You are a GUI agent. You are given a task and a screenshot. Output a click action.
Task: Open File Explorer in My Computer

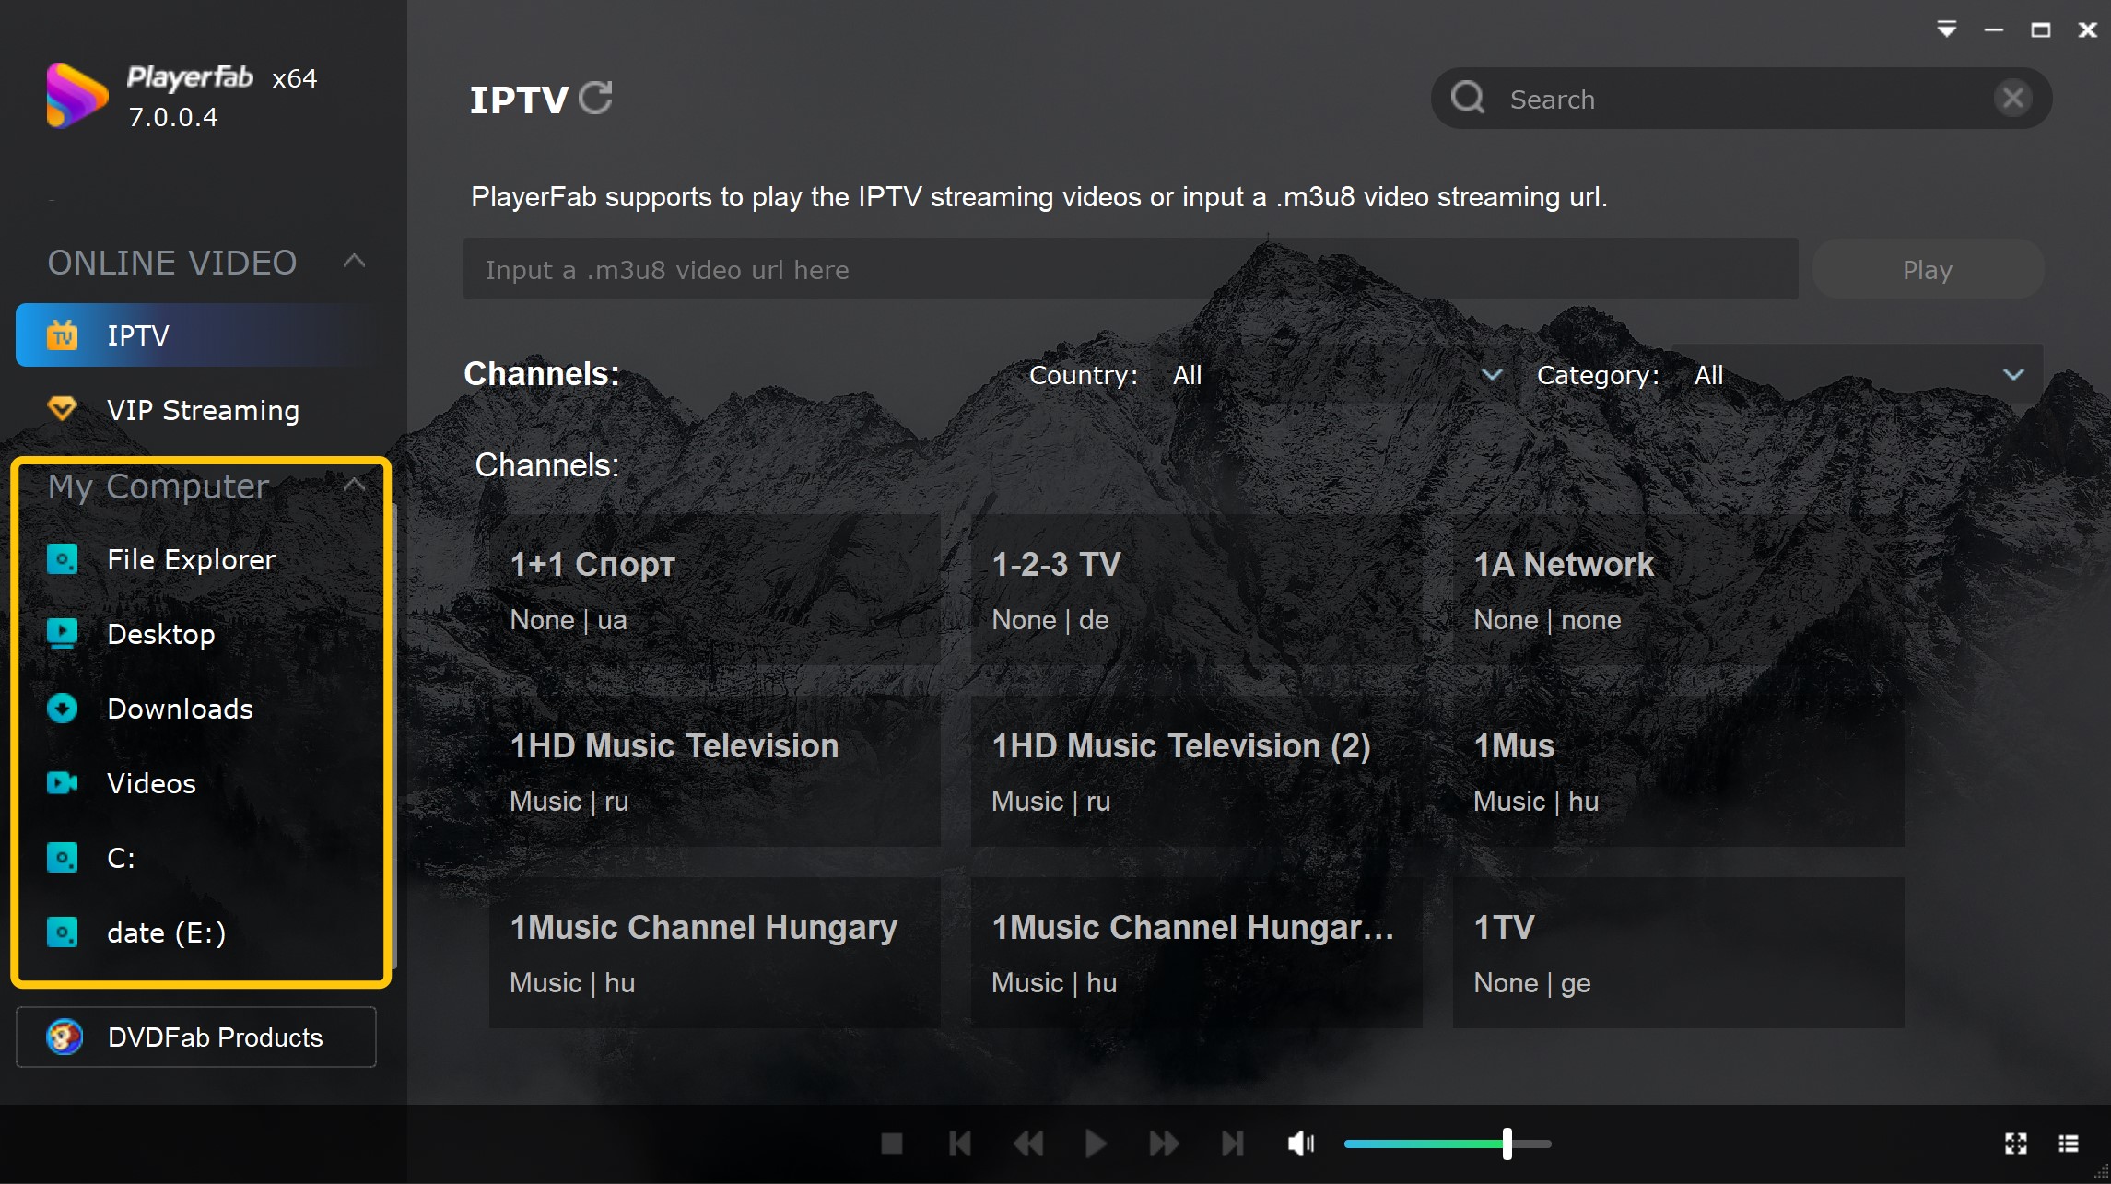pyautogui.click(x=190, y=559)
